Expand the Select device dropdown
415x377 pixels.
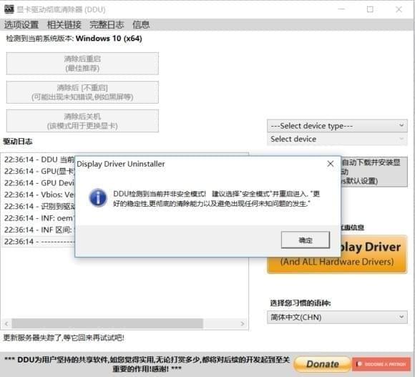337,139
